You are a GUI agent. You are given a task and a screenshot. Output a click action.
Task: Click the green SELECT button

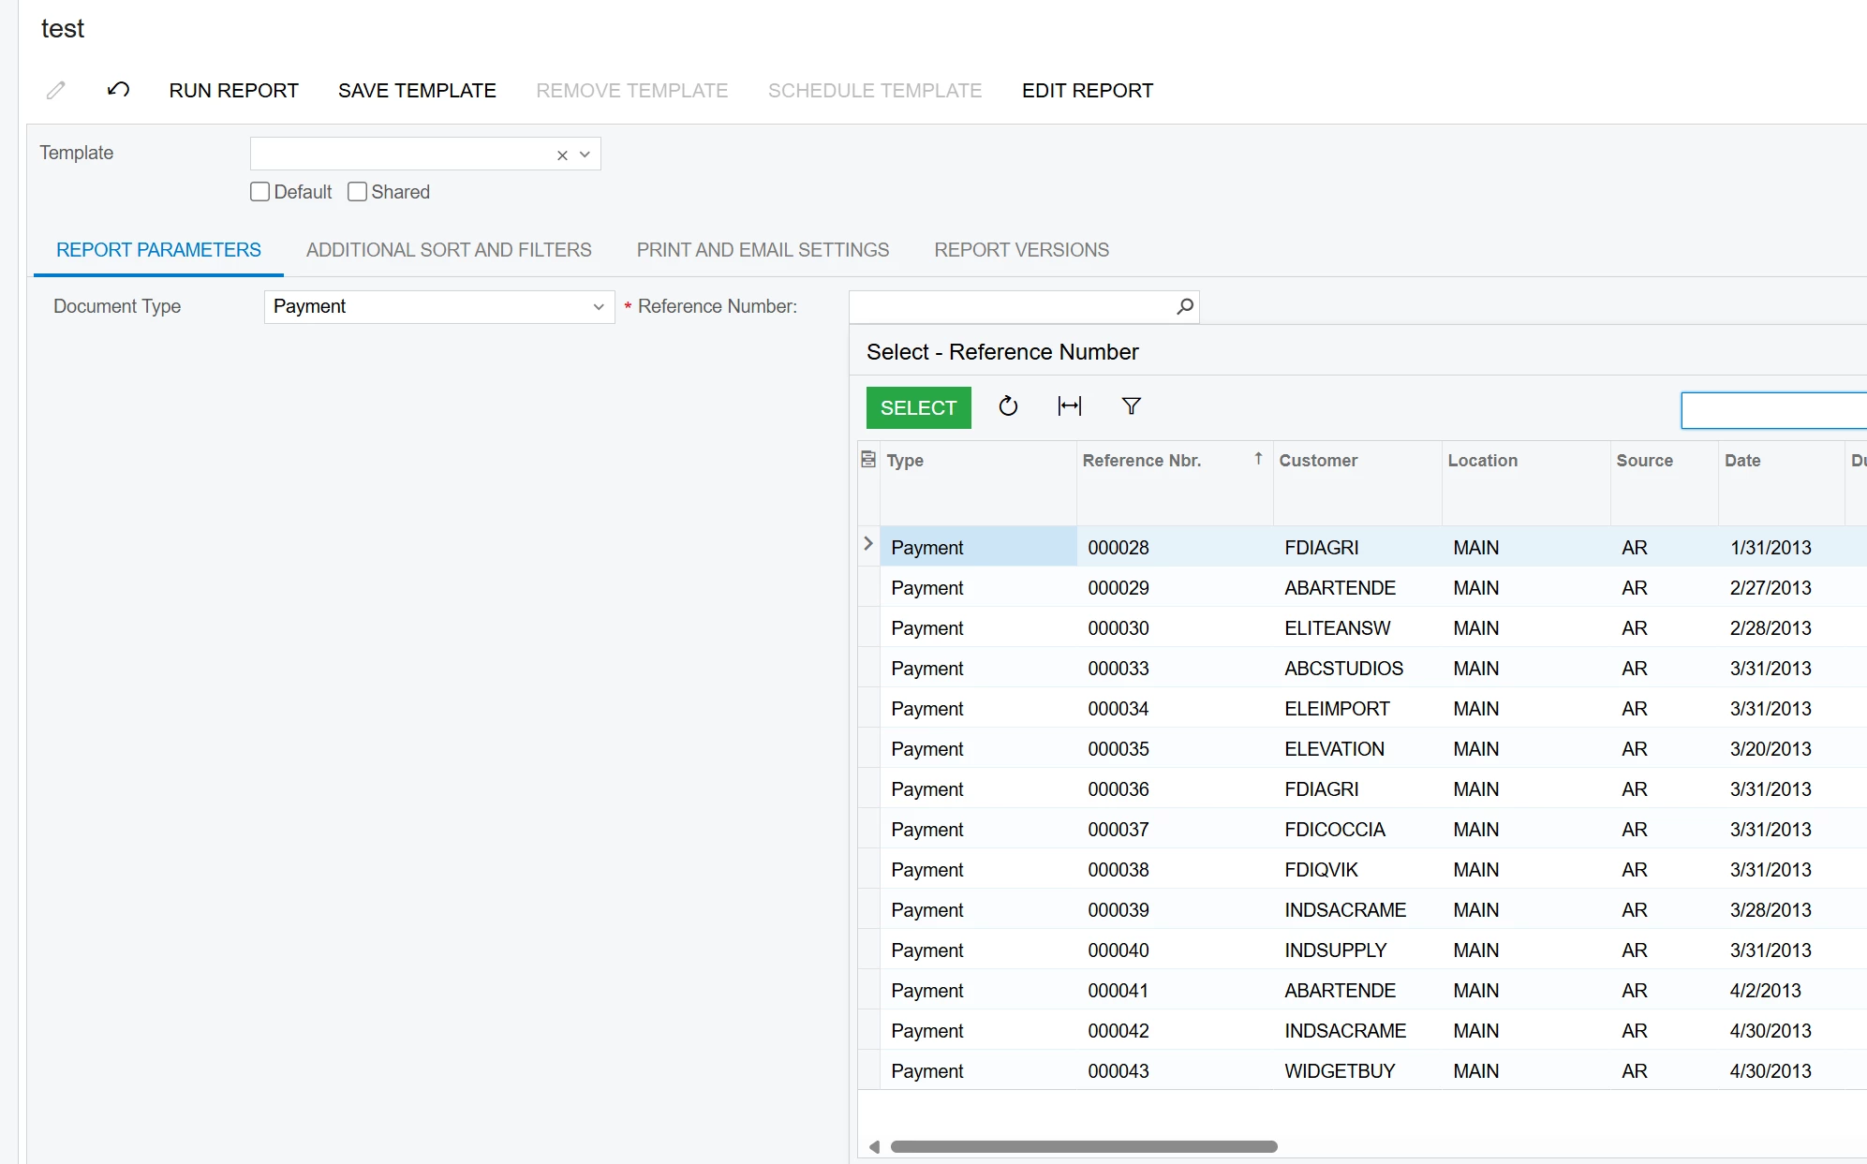(918, 408)
